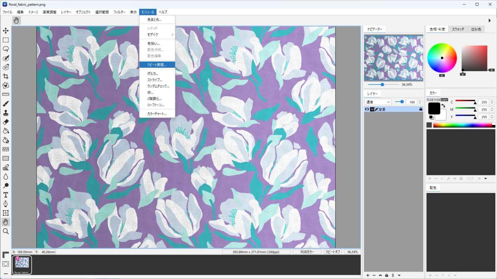Image resolution: width=497 pixels, height=279 pixels.
Task: Pick the water drop Blur tool
Action: tap(6, 177)
